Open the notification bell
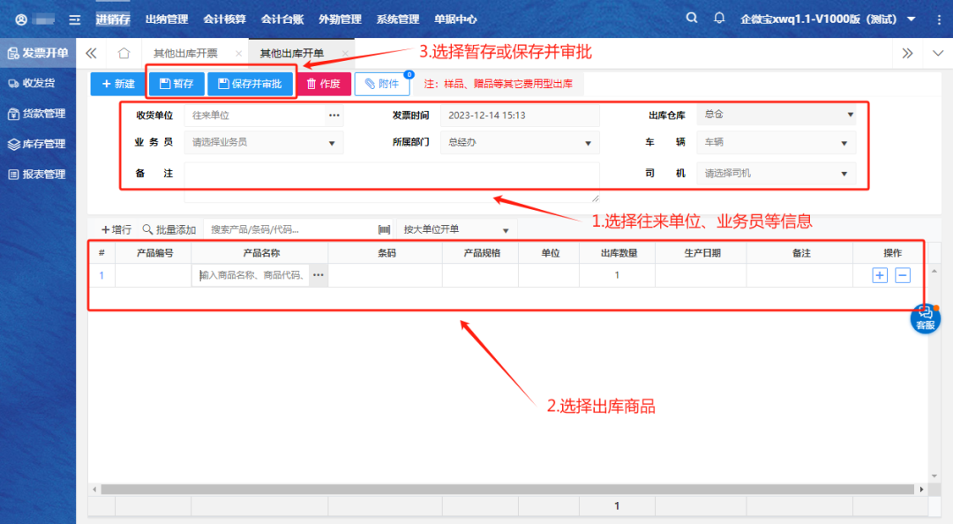Screen dimensions: 953x524 [719, 19]
